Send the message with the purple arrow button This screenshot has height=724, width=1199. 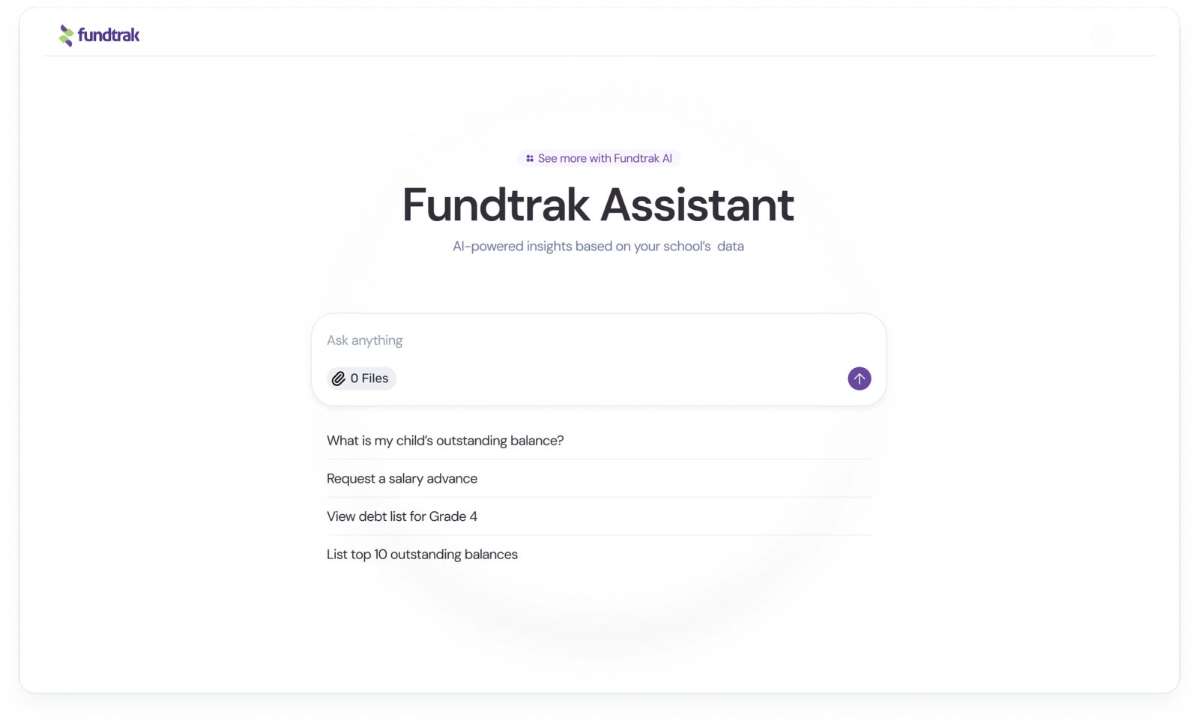pyautogui.click(x=860, y=378)
